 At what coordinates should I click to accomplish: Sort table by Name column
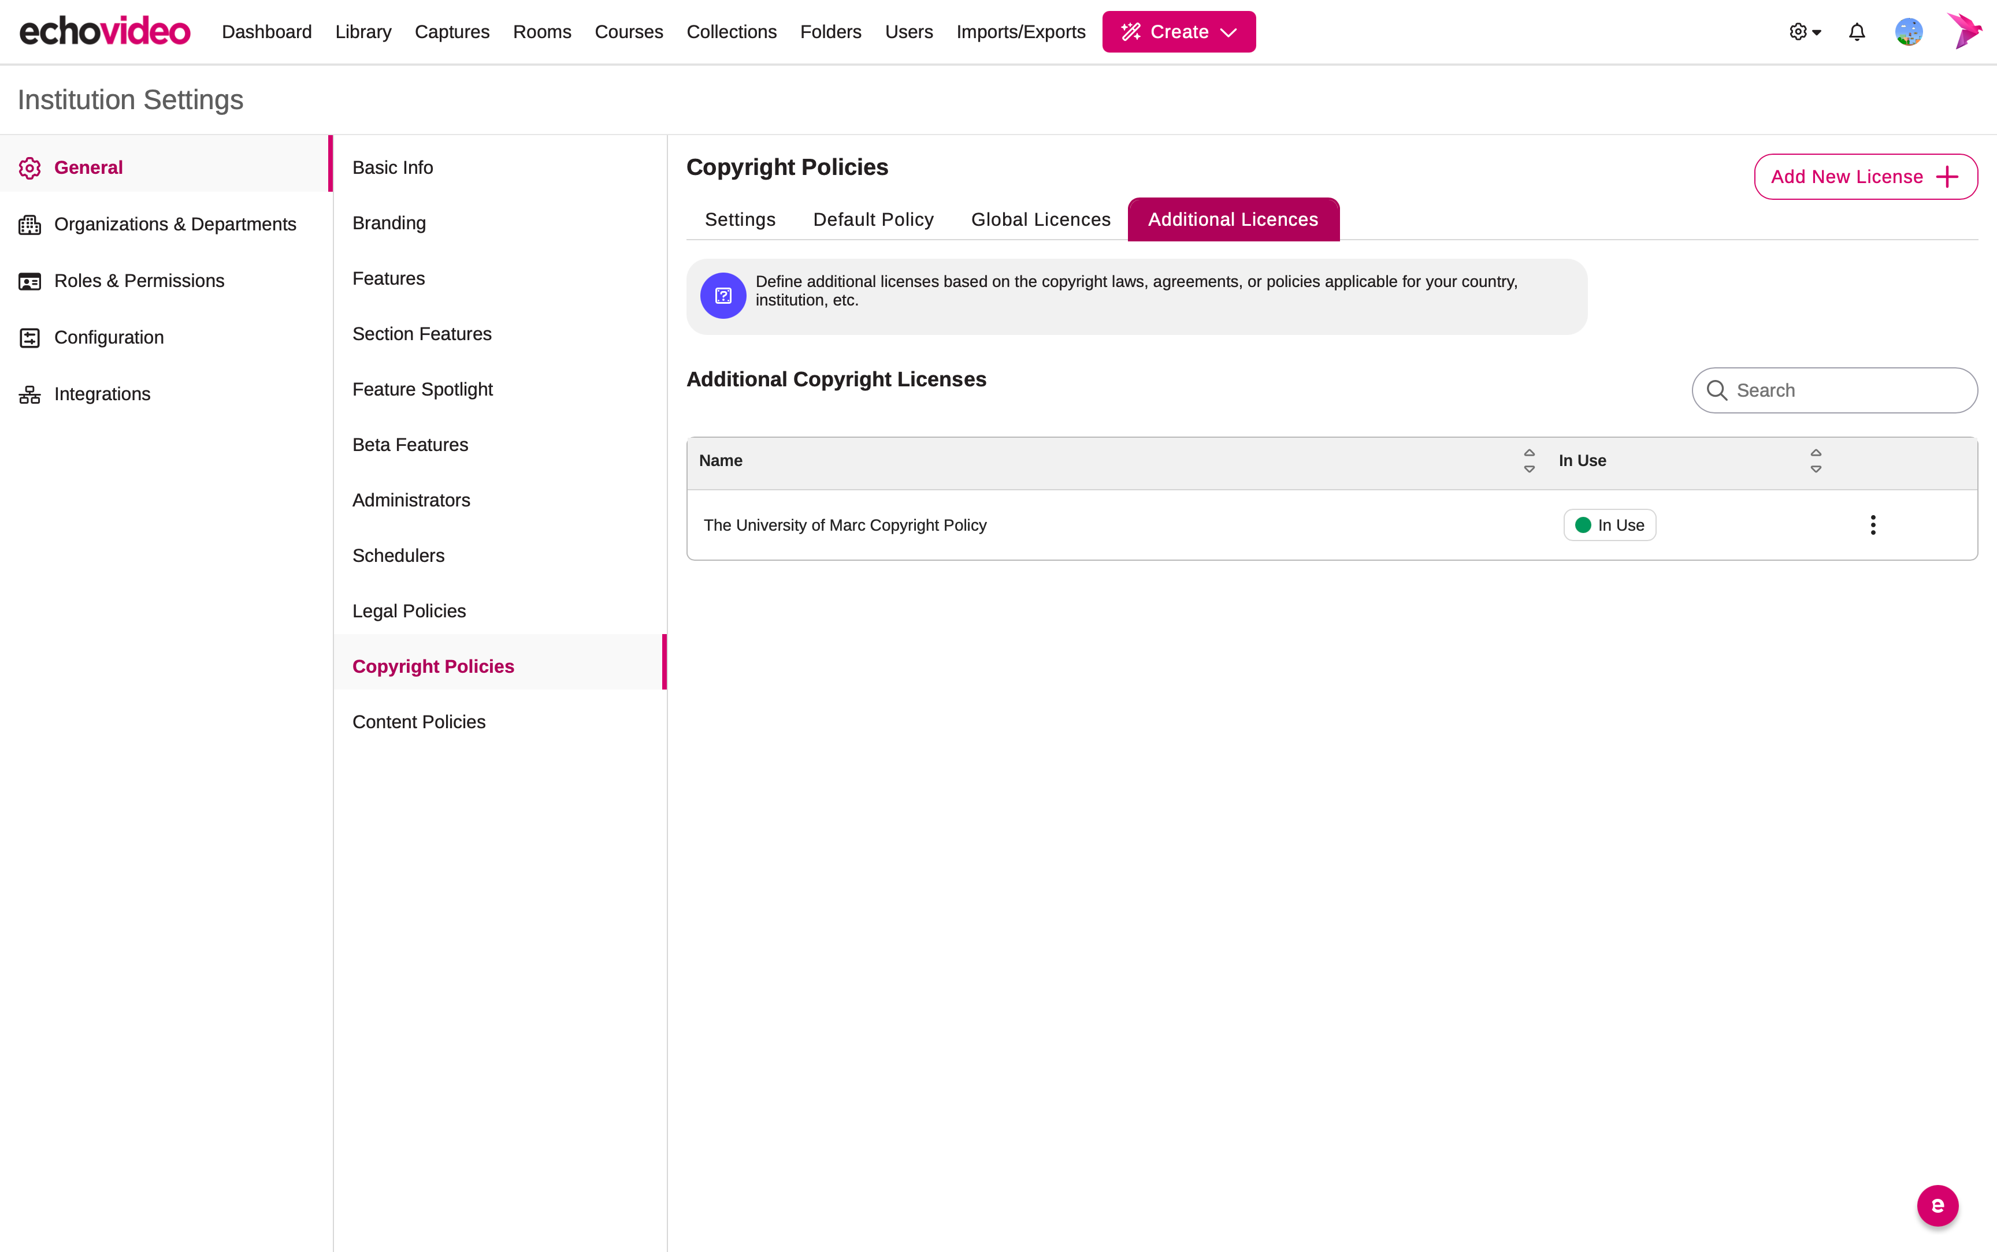coord(1529,460)
